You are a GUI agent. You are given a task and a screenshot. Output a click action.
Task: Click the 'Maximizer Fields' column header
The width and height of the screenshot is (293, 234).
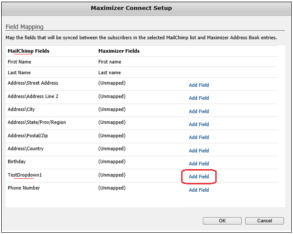coord(119,51)
